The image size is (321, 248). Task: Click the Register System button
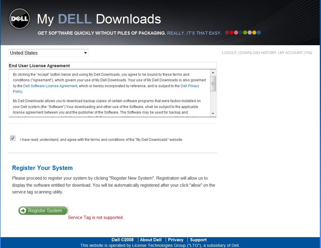(43, 211)
